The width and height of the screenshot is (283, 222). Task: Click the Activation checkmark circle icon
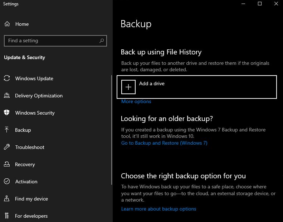[x=7, y=182]
